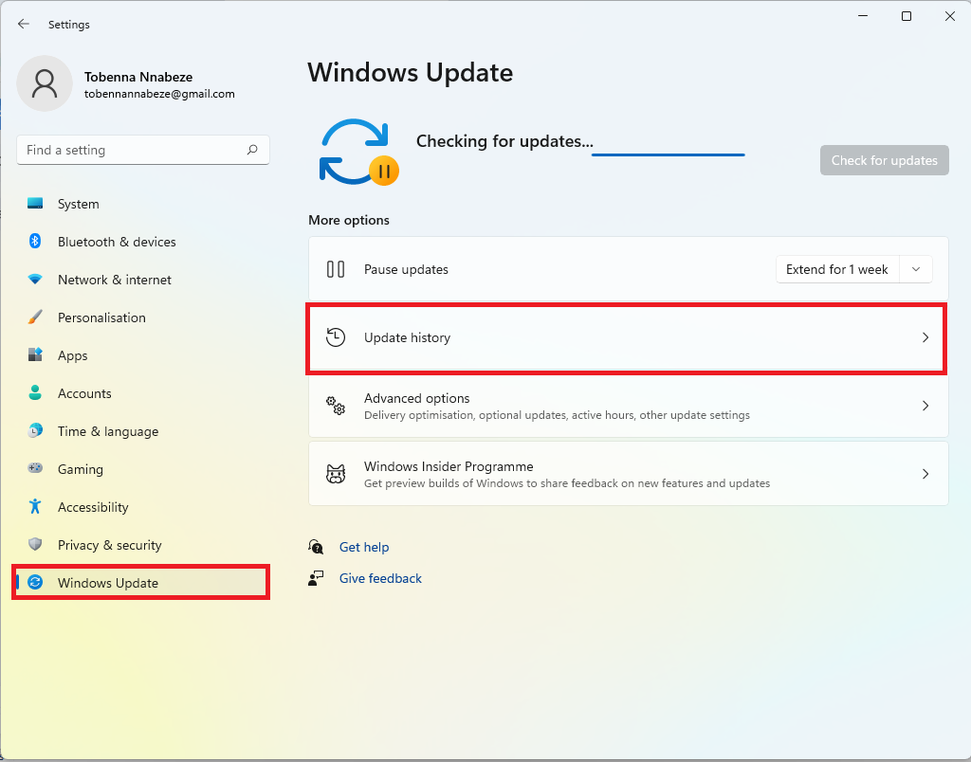The height and width of the screenshot is (762, 971).
Task: Open Get help
Action: (364, 547)
